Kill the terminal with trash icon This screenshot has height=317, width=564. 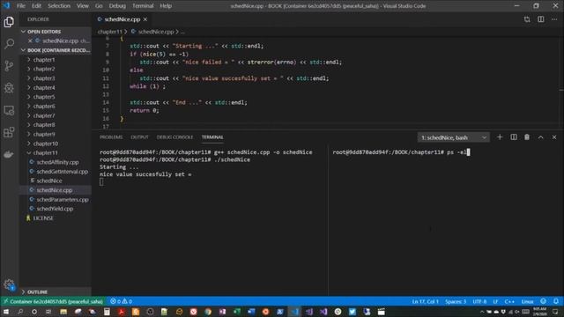pos(527,137)
